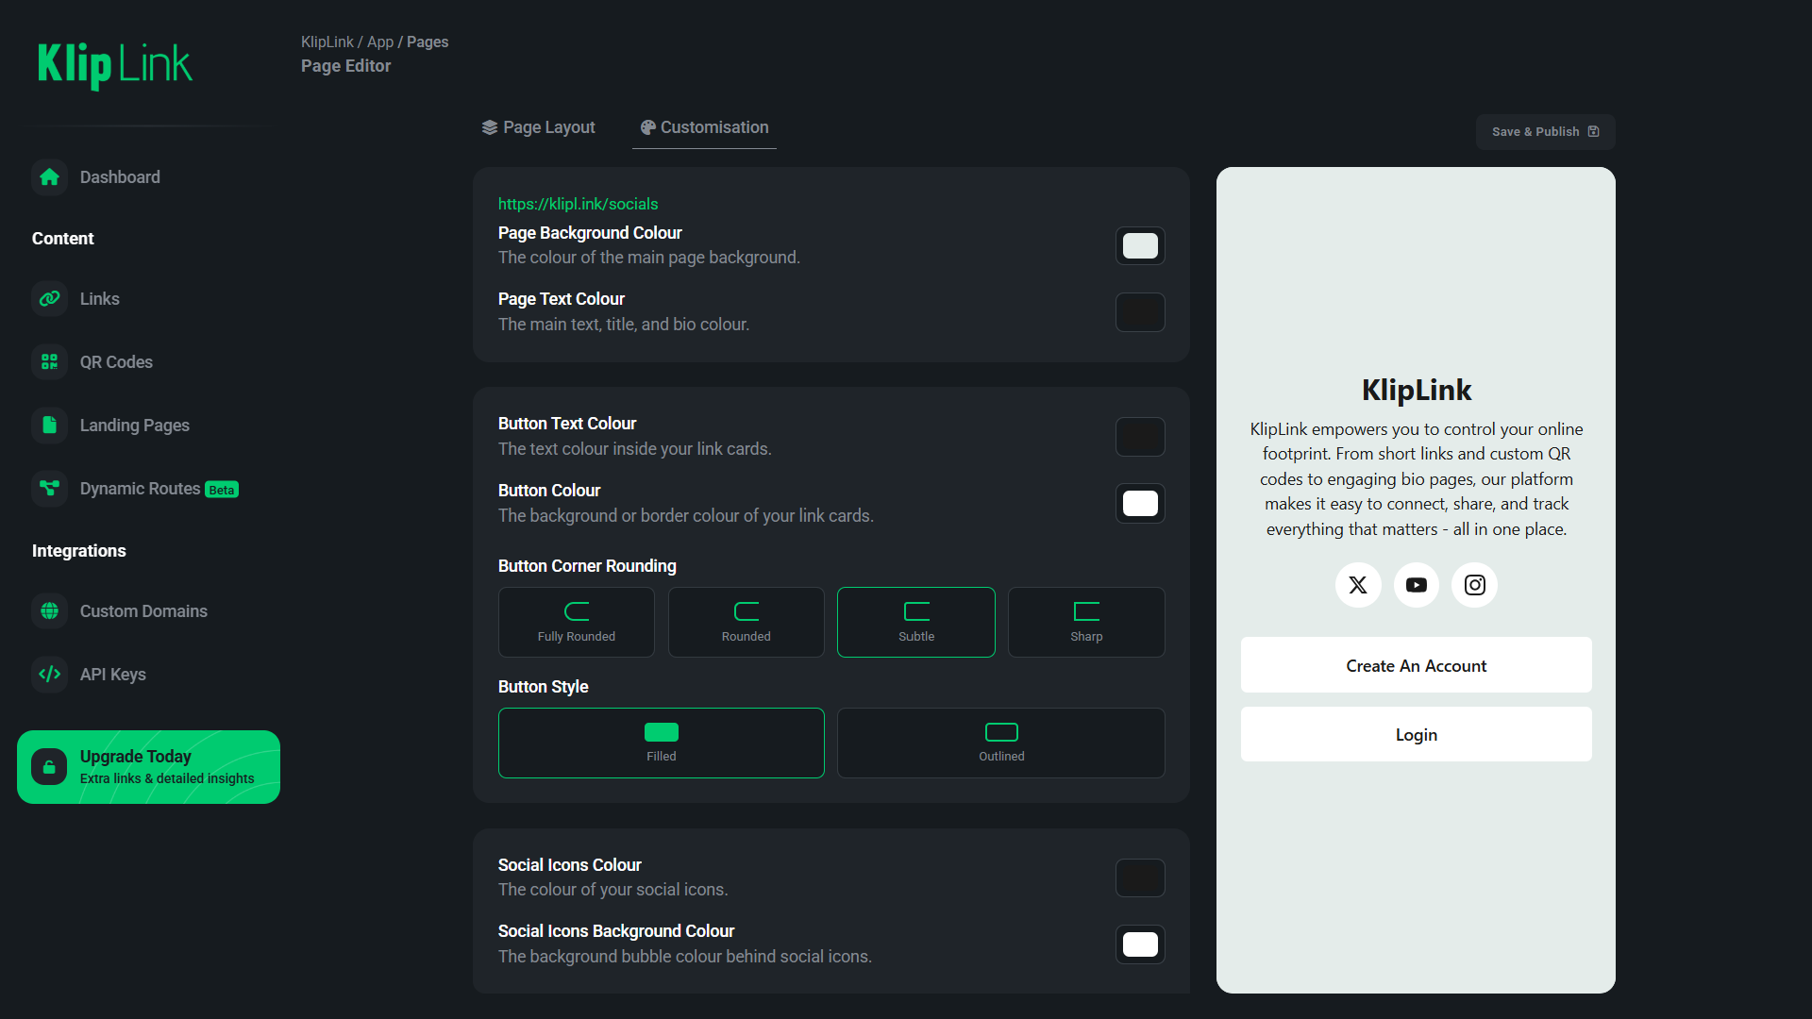Image resolution: width=1812 pixels, height=1019 pixels.
Task: Click the Integrations section heading
Action: (79, 551)
